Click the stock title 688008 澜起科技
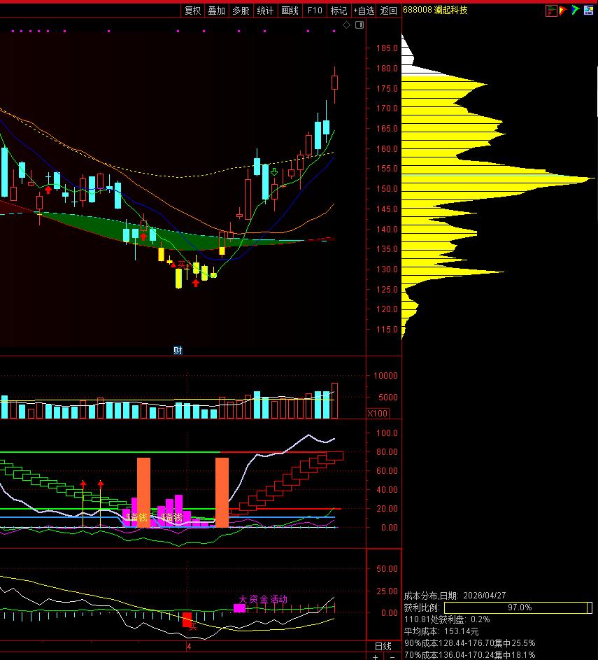This screenshot has height=660, width=598. 435,10
